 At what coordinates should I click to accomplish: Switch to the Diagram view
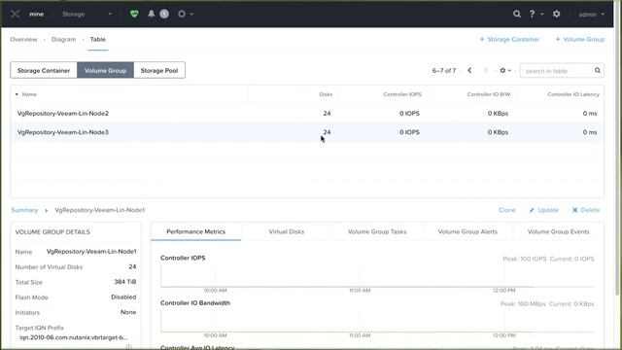63,39
